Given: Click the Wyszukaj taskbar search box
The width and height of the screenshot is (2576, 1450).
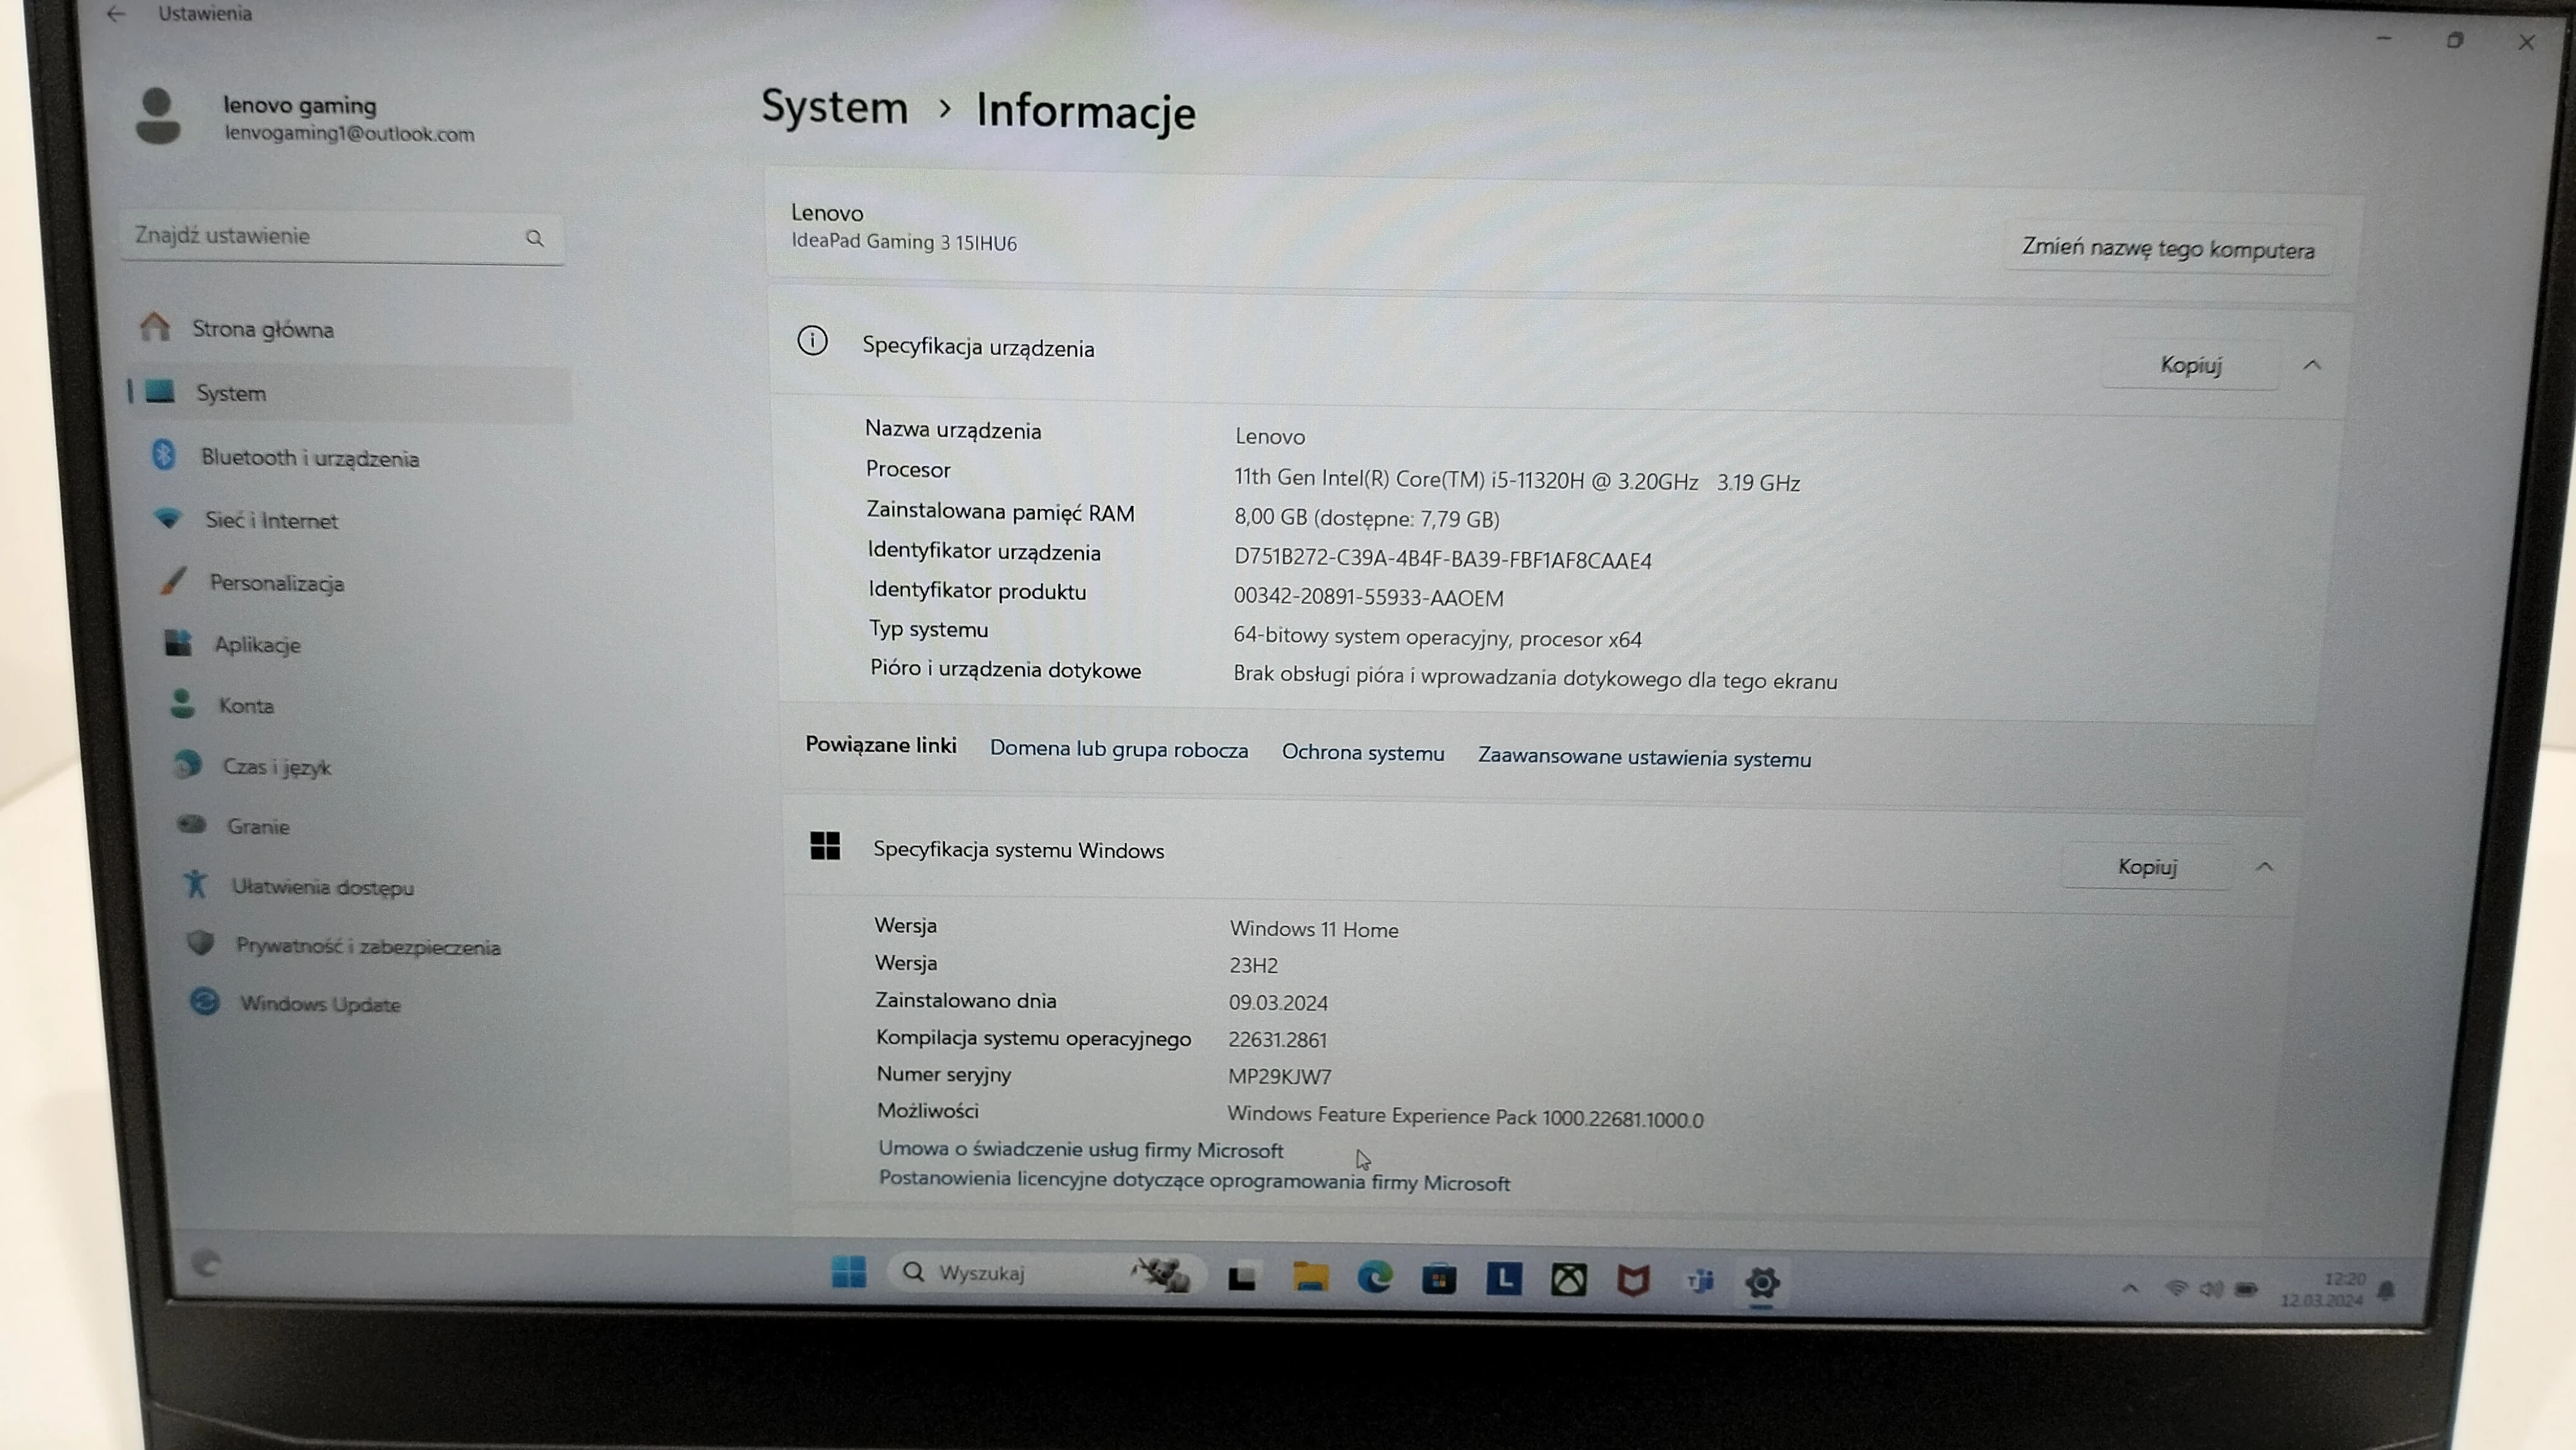Looking at the screenshot, I should 1045,1273.
